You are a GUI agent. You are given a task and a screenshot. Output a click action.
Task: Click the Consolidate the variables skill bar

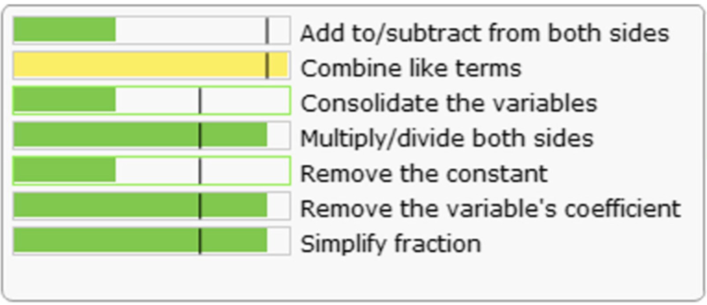point(152,100)
